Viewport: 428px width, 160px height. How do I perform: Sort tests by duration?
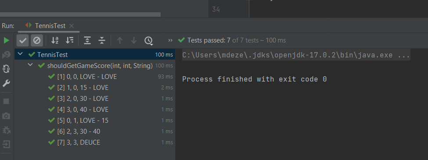[x=70, y=41]
